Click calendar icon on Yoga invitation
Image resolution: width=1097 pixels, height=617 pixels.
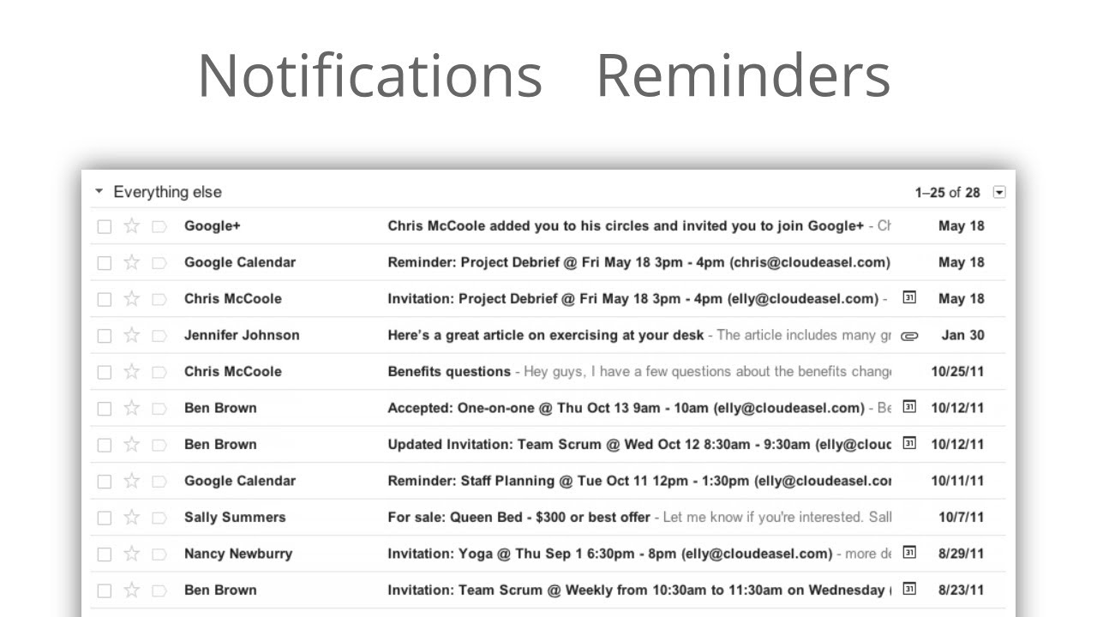(909, 553)
